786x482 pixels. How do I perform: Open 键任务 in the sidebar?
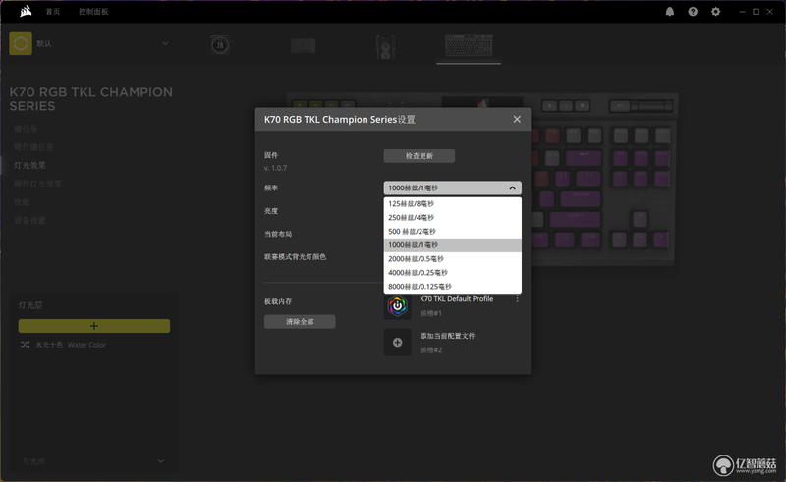(26, 129)
